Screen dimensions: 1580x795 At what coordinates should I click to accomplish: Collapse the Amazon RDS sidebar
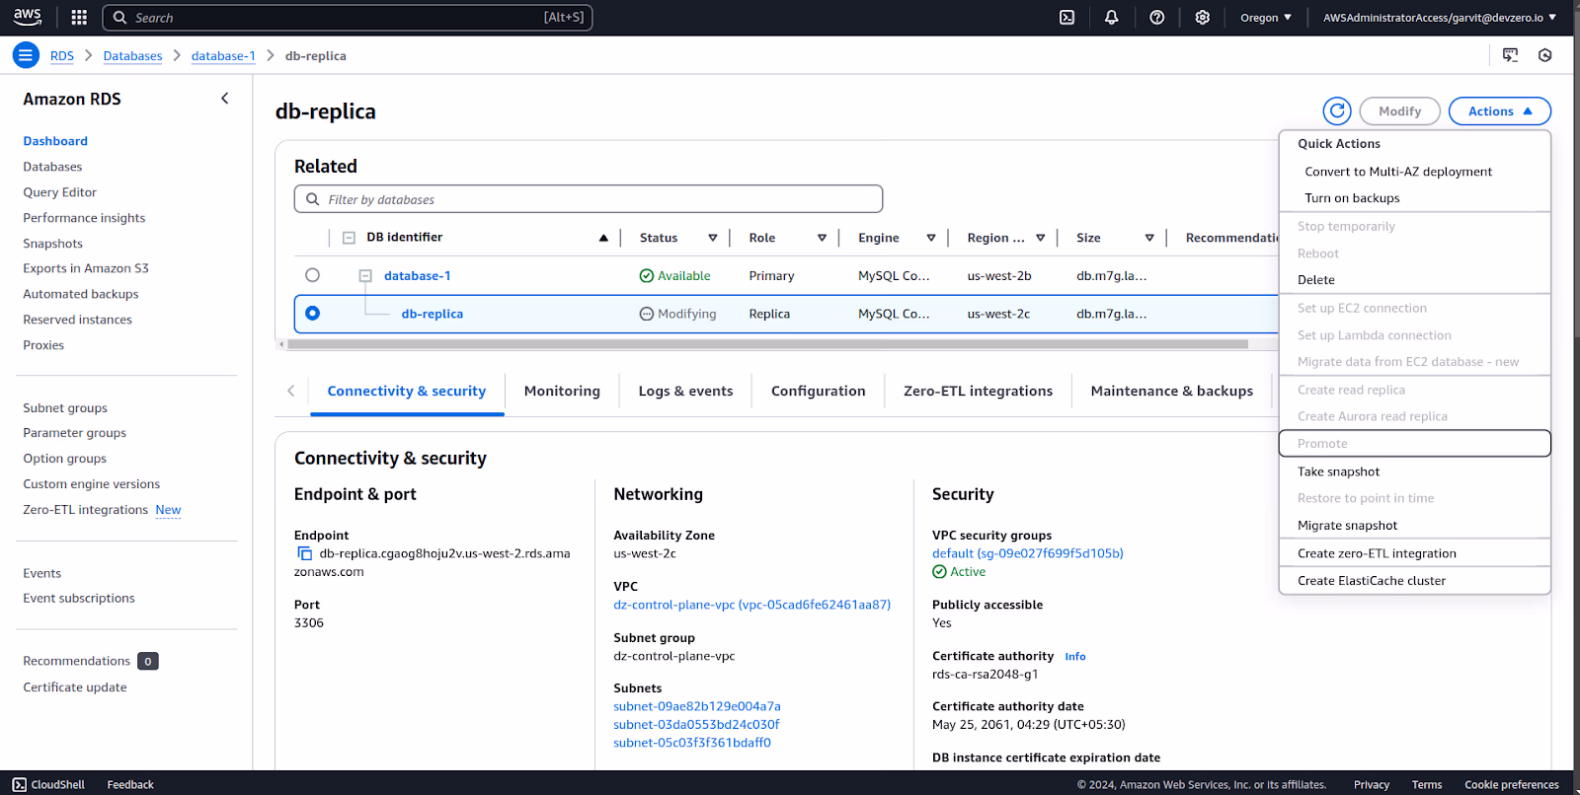click(x=225, y=99)
